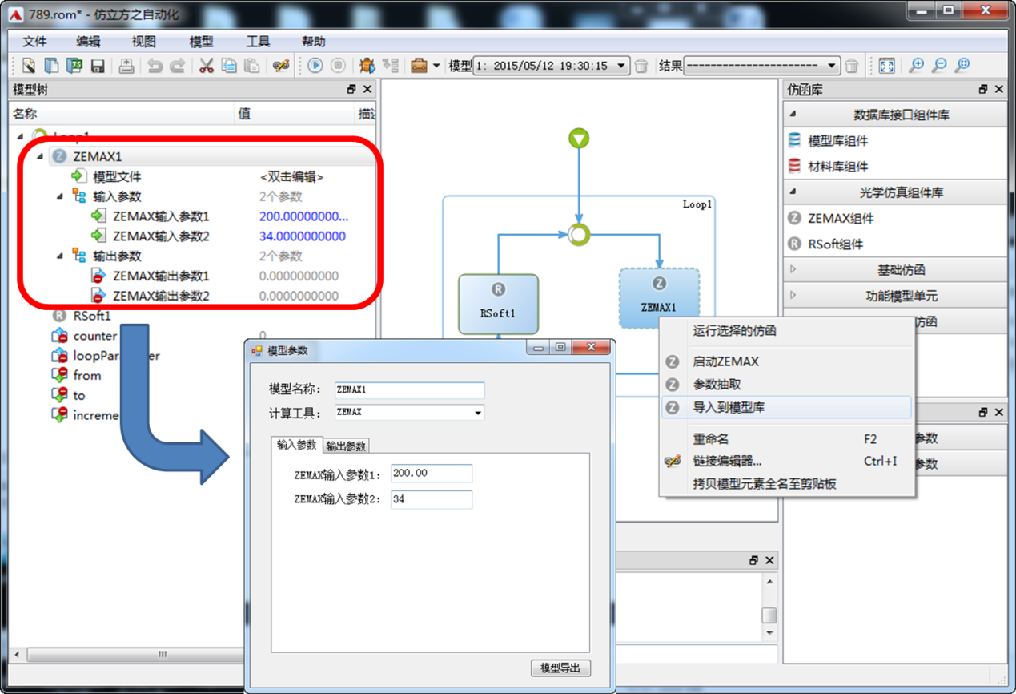
Task: Click the stop simulation toolbar icon
Action: 339,66
